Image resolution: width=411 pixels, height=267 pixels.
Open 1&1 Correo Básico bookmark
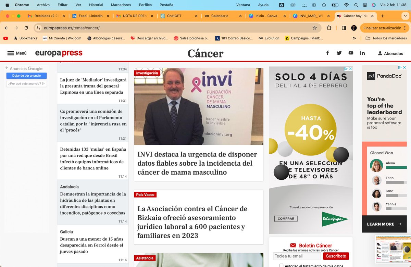234,38
